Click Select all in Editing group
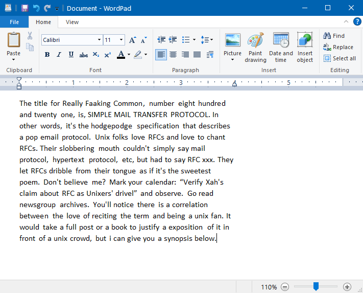Image resolution: width=363 pixels, height=293 pixels. click(x=340, y=58)
